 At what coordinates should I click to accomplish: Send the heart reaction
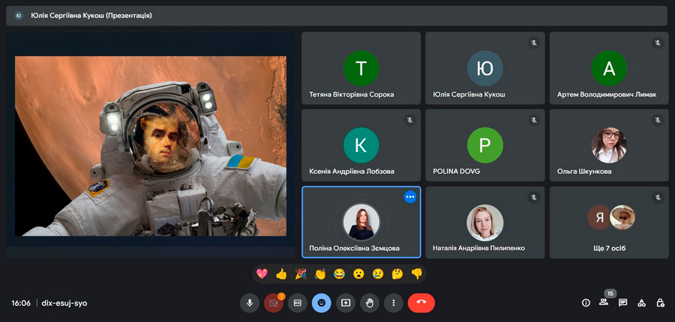coord(262,274)
